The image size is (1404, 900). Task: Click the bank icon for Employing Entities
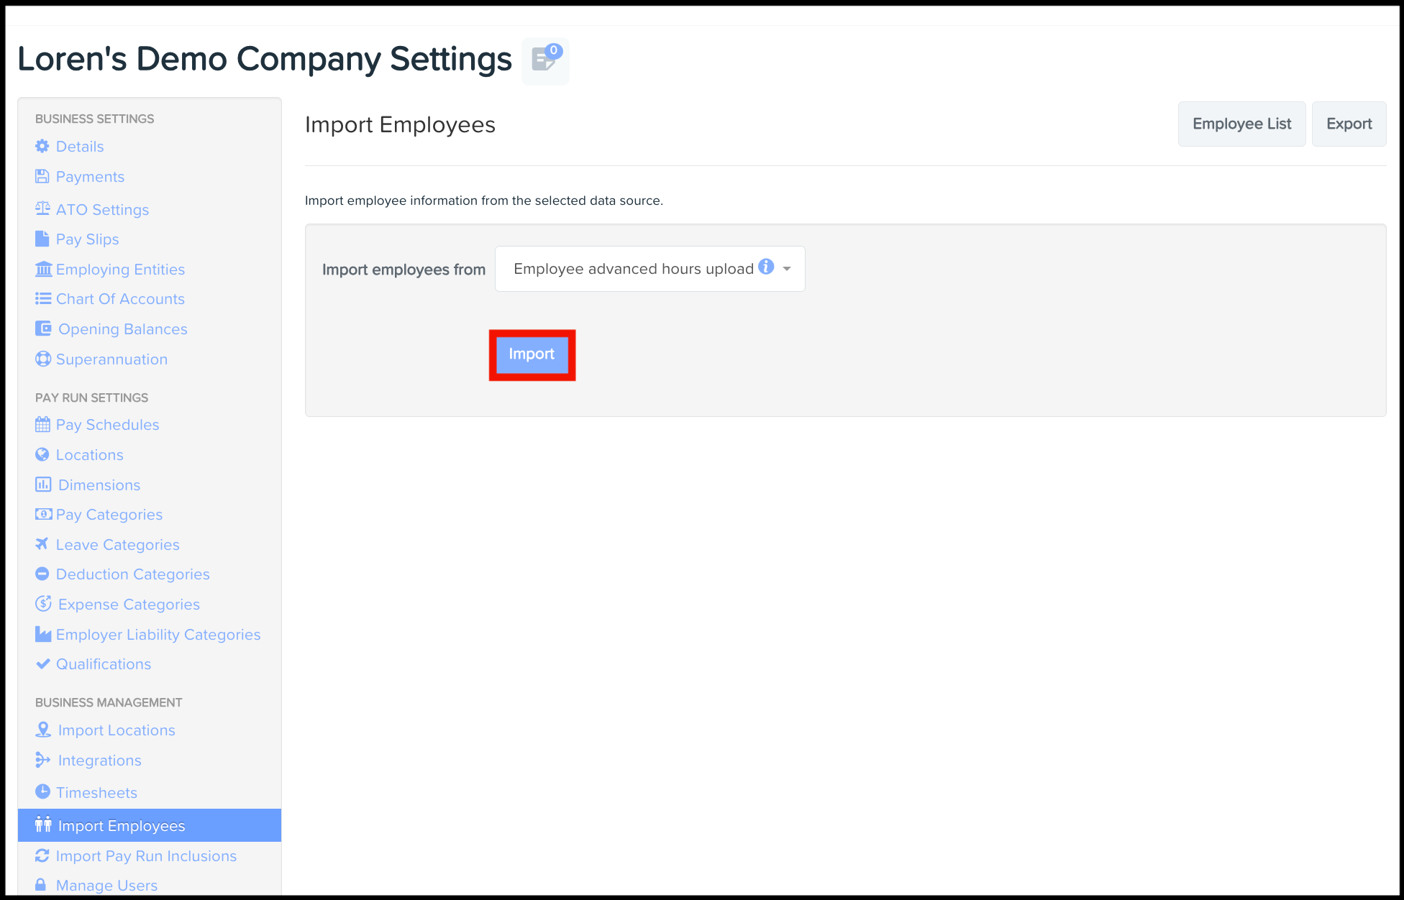click(43, 269)
